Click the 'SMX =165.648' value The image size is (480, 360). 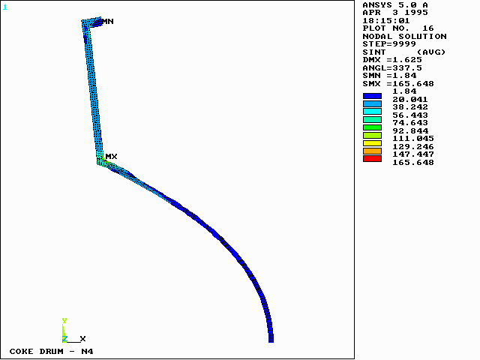pyautogui.click(x=398, y=83)
